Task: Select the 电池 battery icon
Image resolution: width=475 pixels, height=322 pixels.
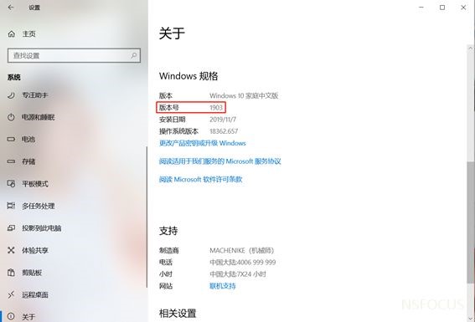Action: pyautogui.click(x=11, y=140)
